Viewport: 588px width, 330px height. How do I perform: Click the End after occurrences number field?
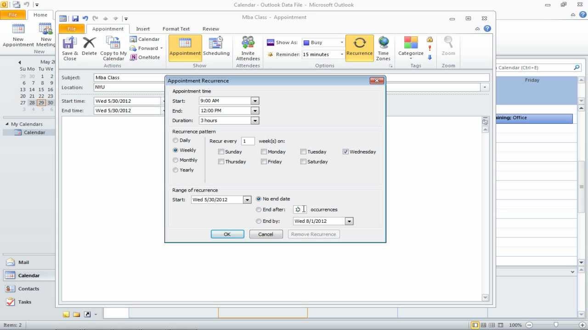click(x=300, y=209)
